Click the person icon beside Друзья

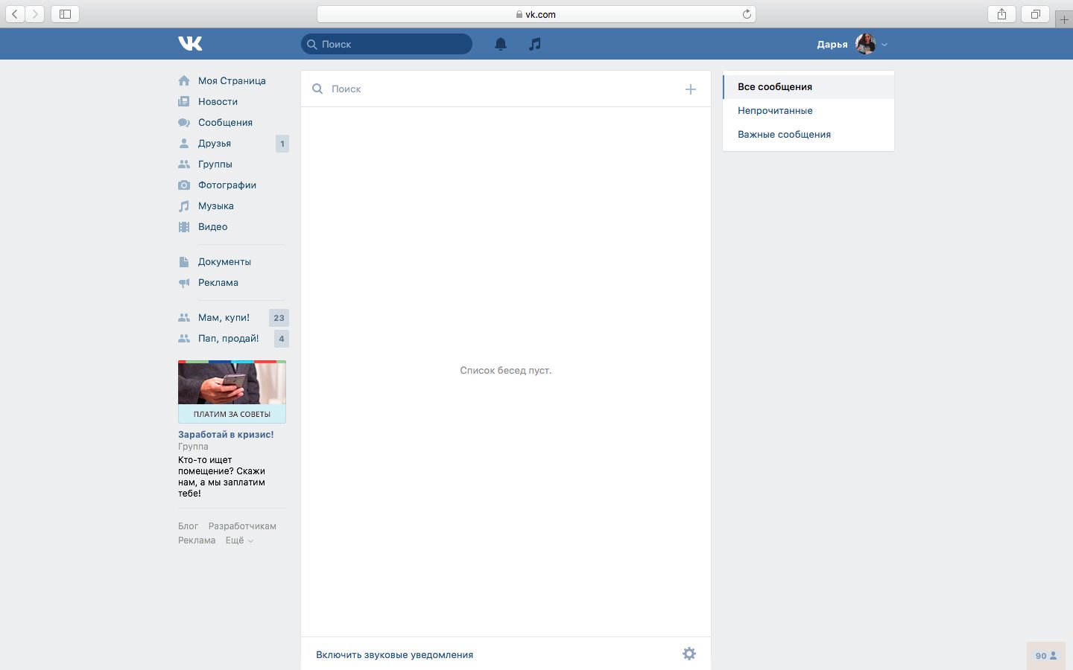(184, 143)
